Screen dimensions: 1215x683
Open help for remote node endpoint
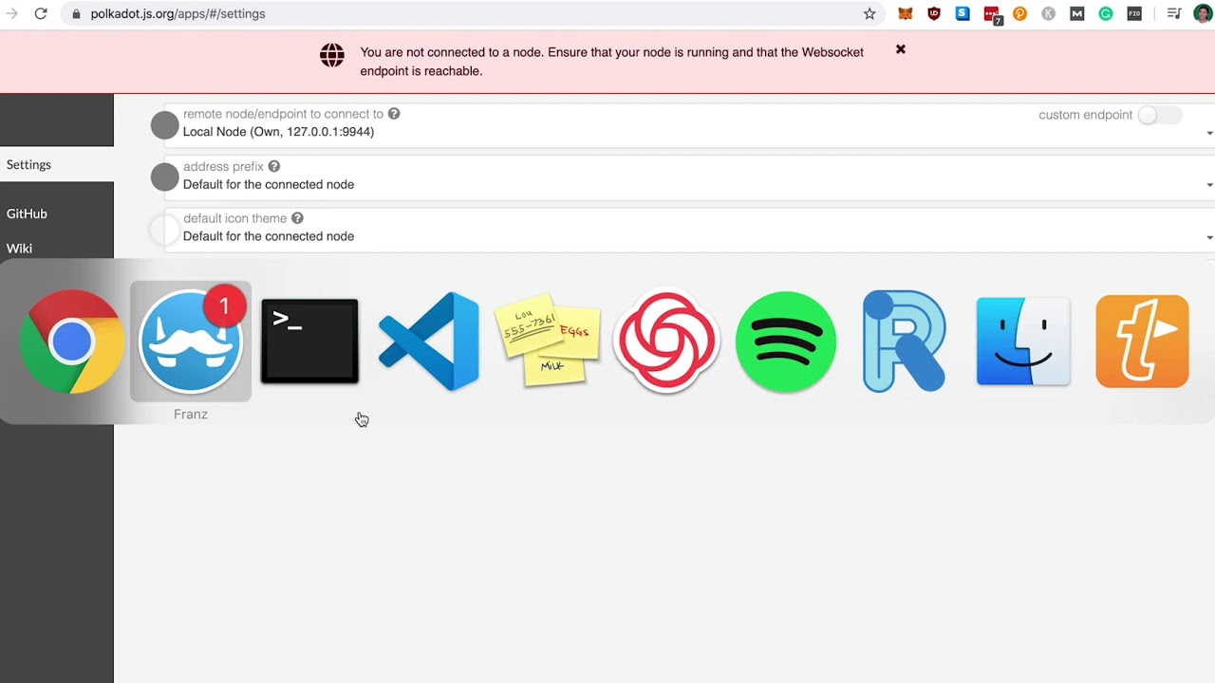tap(394, 114)
